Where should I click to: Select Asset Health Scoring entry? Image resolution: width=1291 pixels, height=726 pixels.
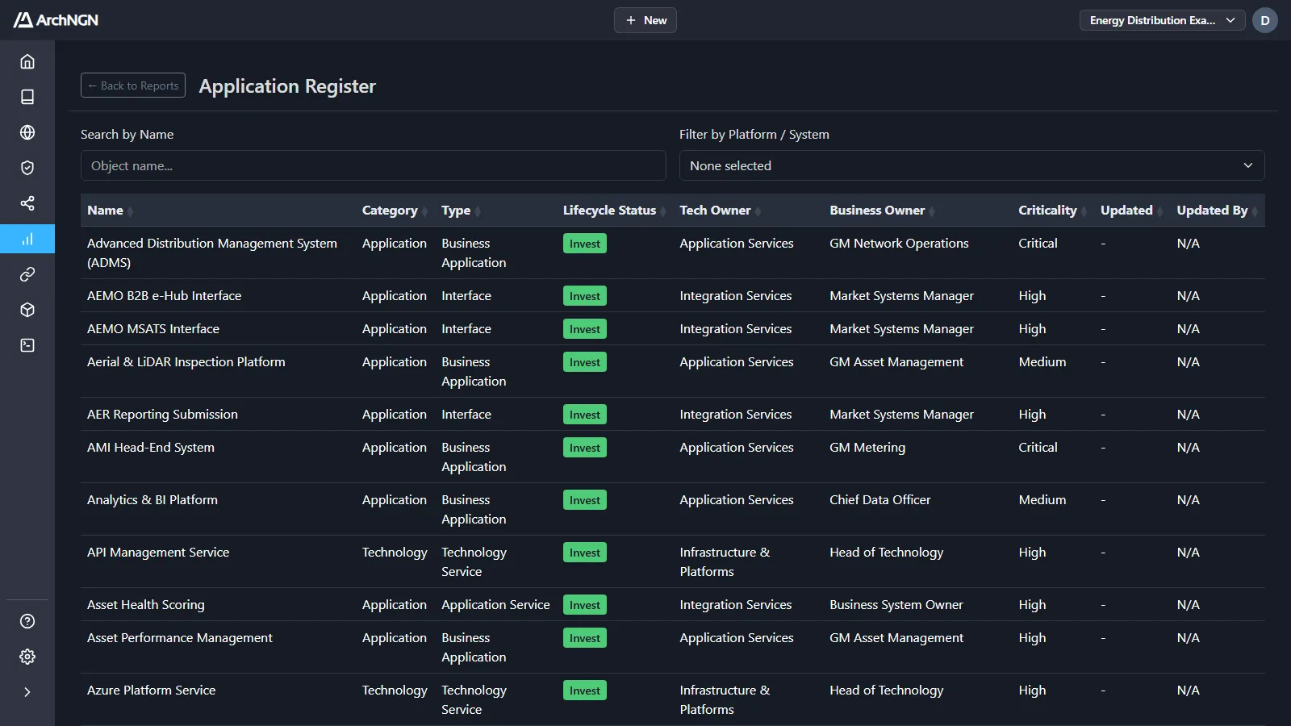146,605
